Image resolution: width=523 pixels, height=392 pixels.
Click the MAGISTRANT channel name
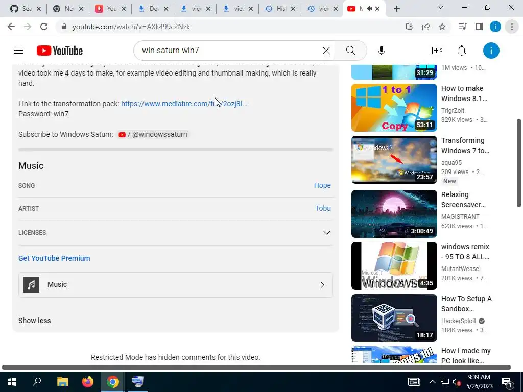pyautogui.click(x=460, y=216)
